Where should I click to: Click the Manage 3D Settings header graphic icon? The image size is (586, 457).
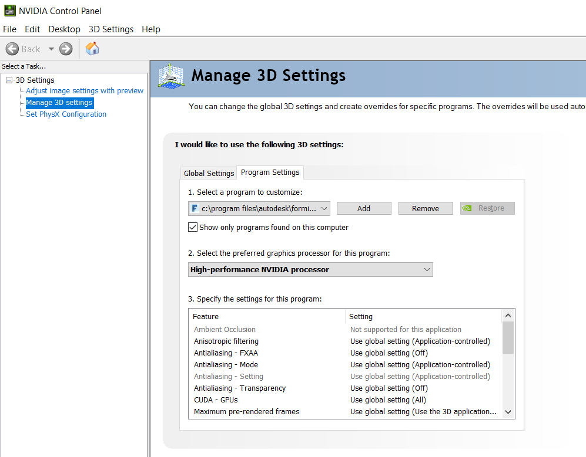tap(170, 76)
